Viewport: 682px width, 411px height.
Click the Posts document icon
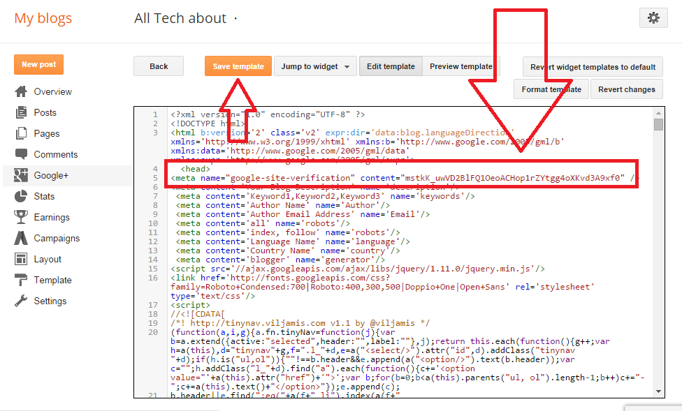tap(21, 112)
